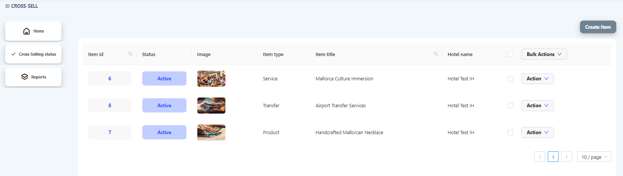623x176 pixels.
Task: Tick the checkbox for Mallorca Culture Immersion
Action: point(510,79)
